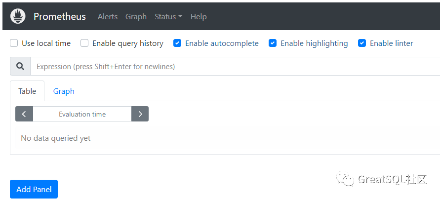Turn off Enable highlighting checkbox
441x199 pixels.
[273, 43]
